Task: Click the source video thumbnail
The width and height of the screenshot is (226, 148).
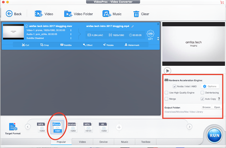Action: 13,32
